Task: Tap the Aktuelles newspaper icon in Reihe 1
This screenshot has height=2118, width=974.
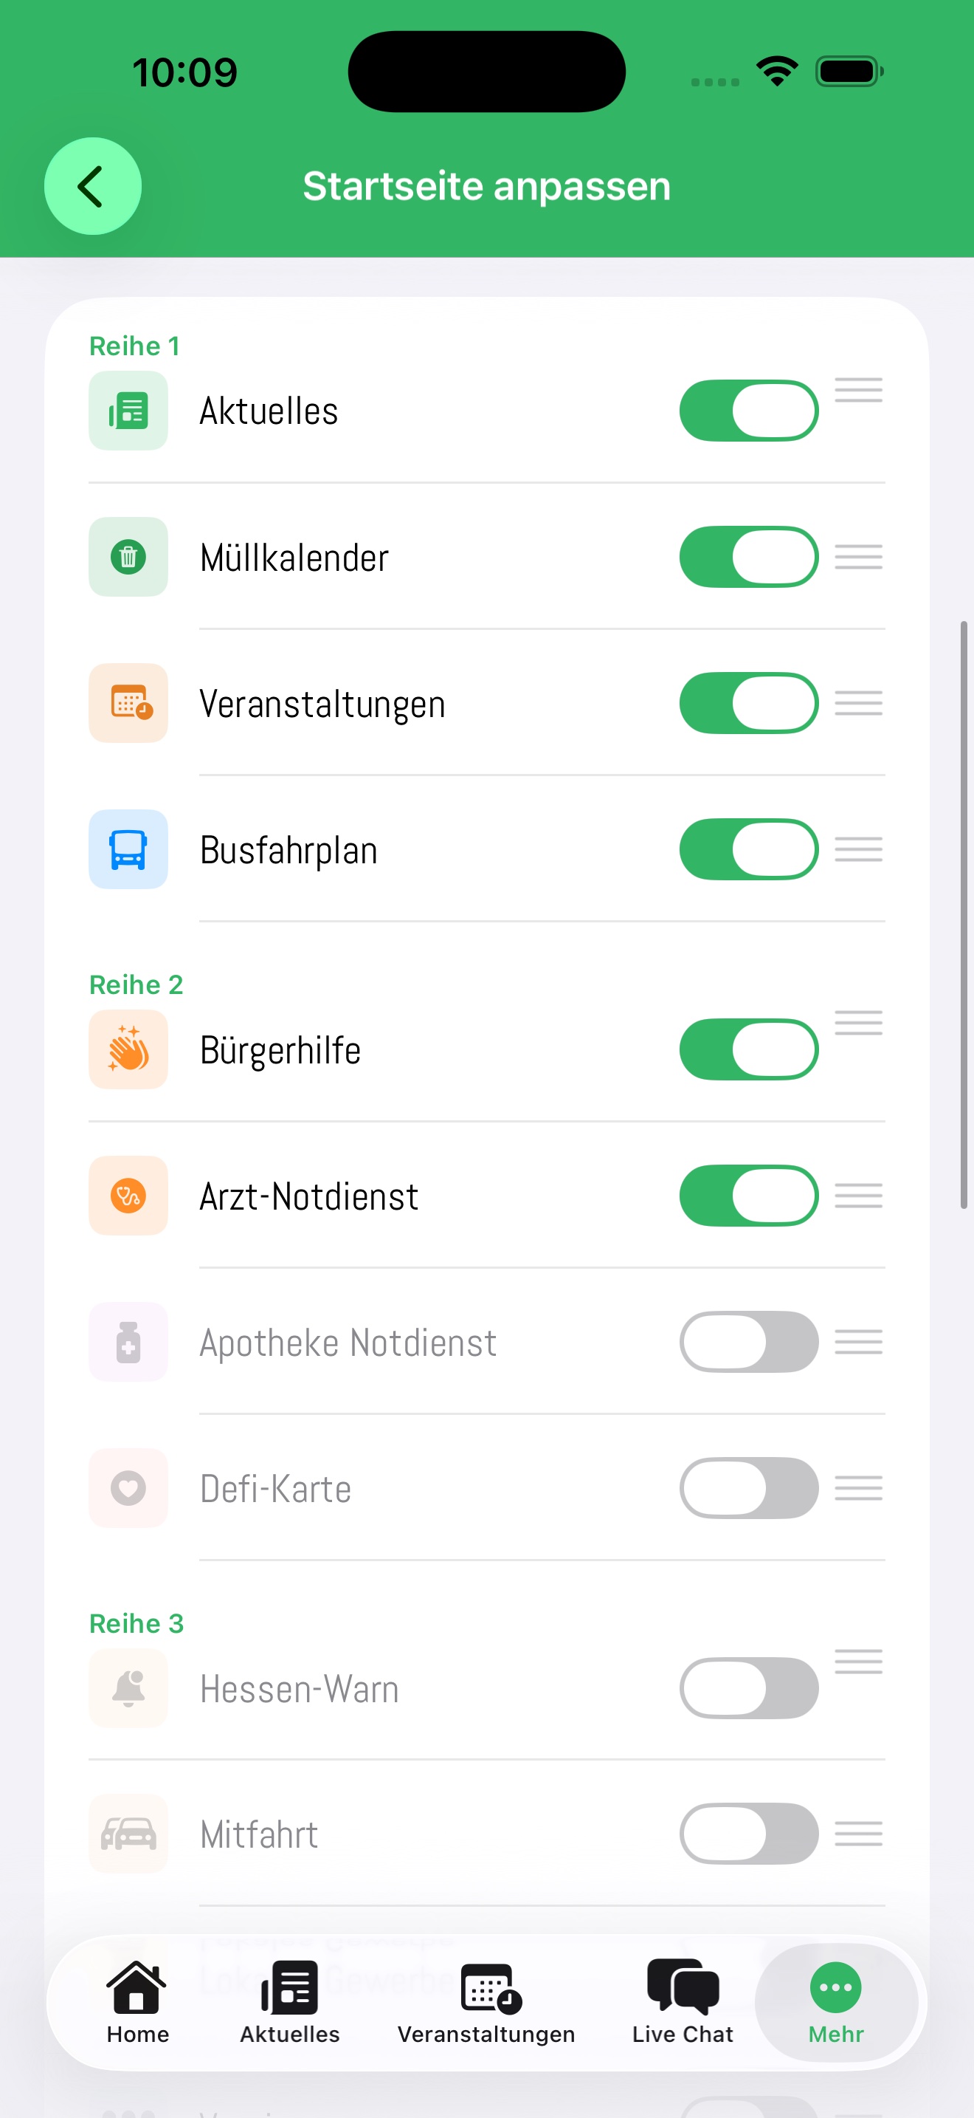Action: [x=128, y=411]
